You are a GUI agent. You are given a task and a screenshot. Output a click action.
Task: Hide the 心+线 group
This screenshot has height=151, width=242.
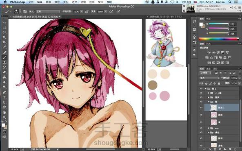201,93
